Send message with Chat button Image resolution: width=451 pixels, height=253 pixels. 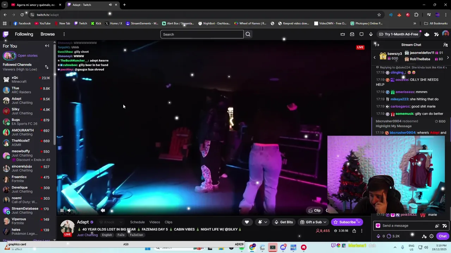[x=443, y=236]
